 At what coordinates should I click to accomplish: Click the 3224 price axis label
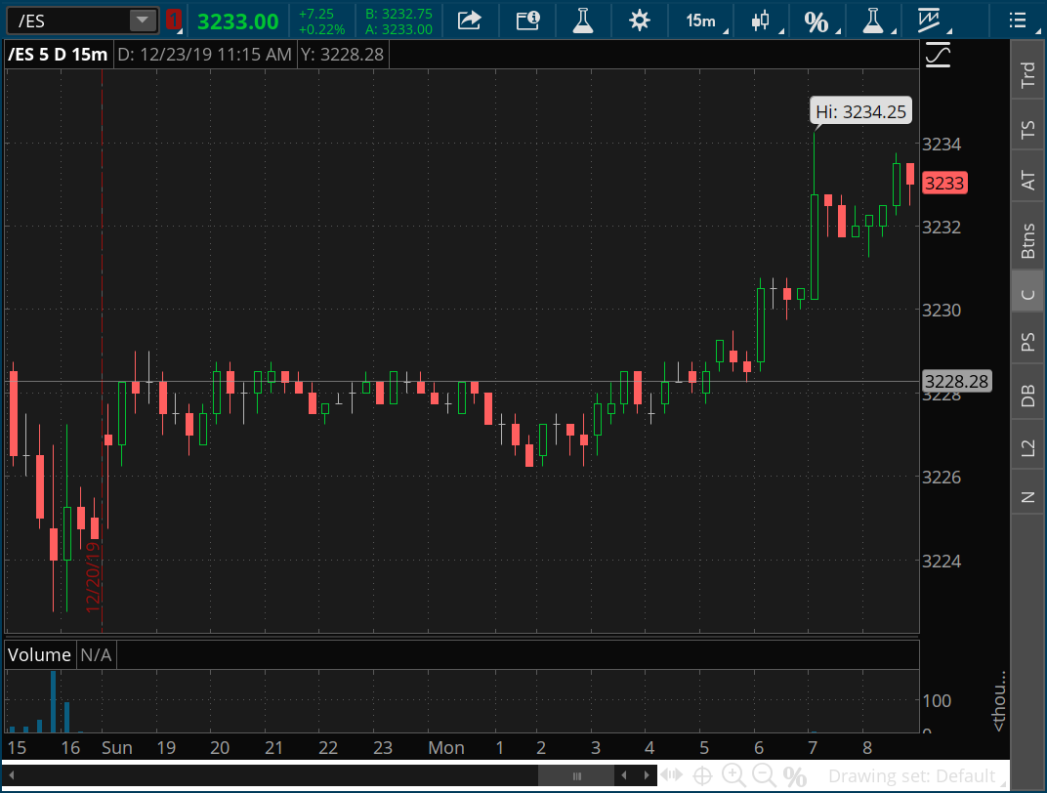pyautogui.click(x=942, y=561)
